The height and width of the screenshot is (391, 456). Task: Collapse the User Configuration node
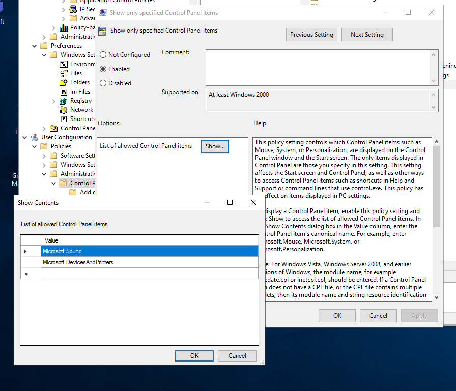pyautogui.click(x=25, y=137)
